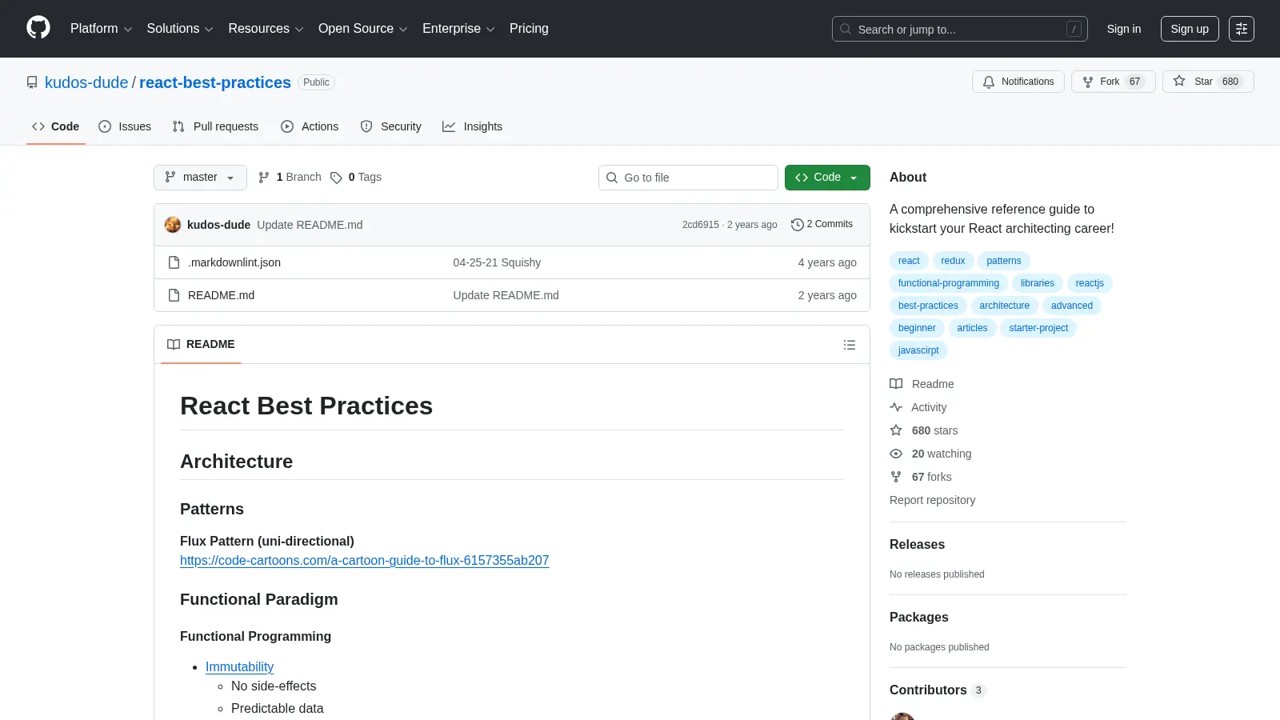The width and height of the screenshot is (1280, 720).
Task: Expand the Open Source menu
Action: (x=363, y=29)
